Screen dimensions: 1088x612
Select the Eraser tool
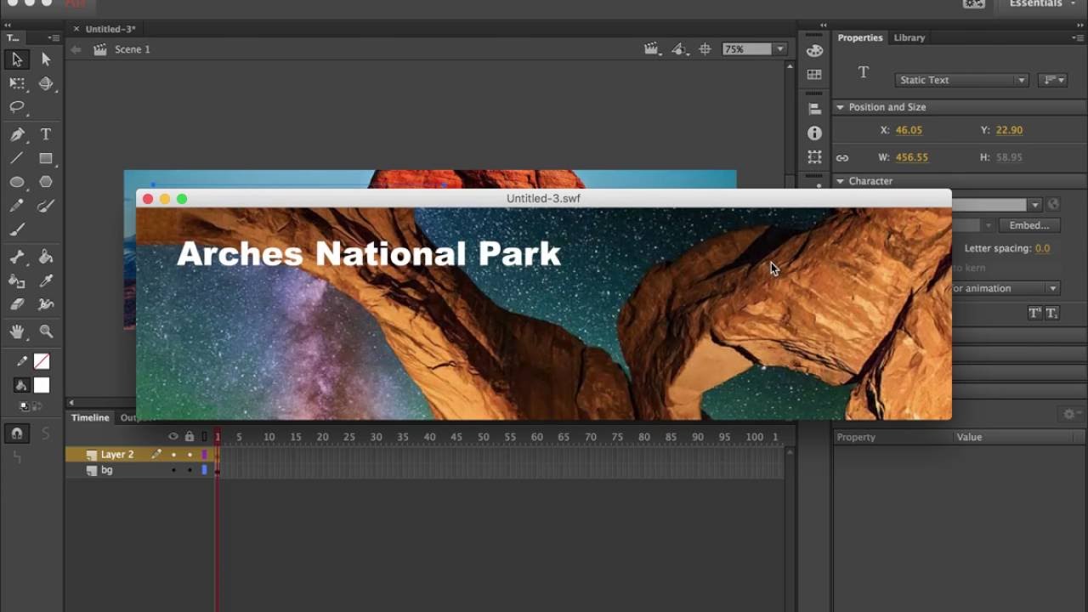17,304
